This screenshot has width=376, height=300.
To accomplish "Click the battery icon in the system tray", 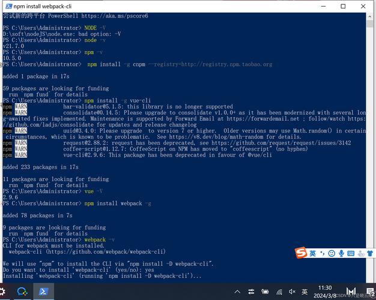I will pos(265,292).
